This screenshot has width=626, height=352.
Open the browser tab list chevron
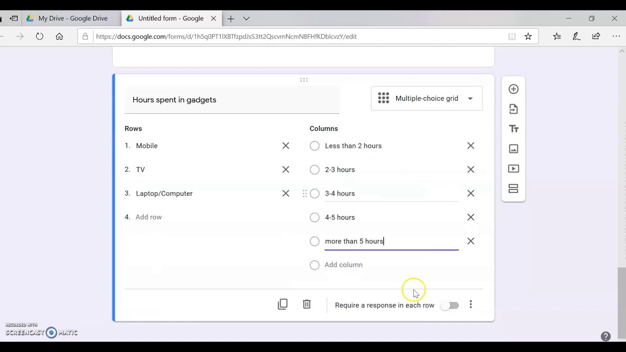[246, 19]
